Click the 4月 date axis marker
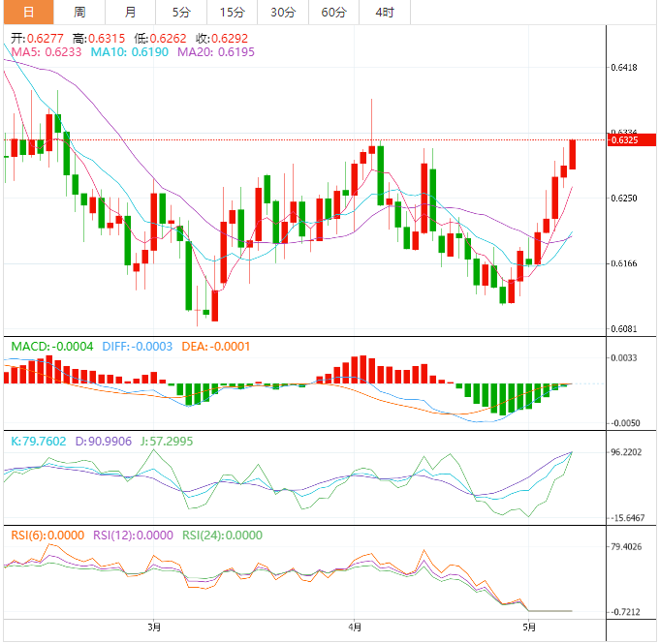The width and height of the screenshot is (659, 643). [355, 628]
